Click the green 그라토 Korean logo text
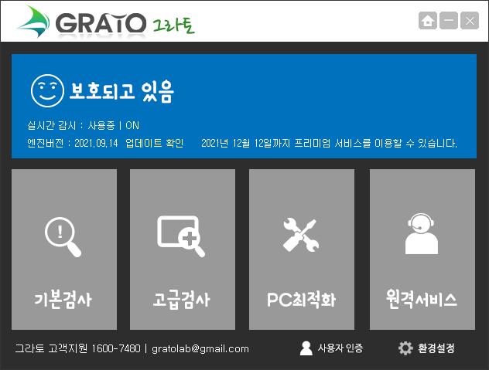Screen dimensions: 489x370 [x=174, y=24]
